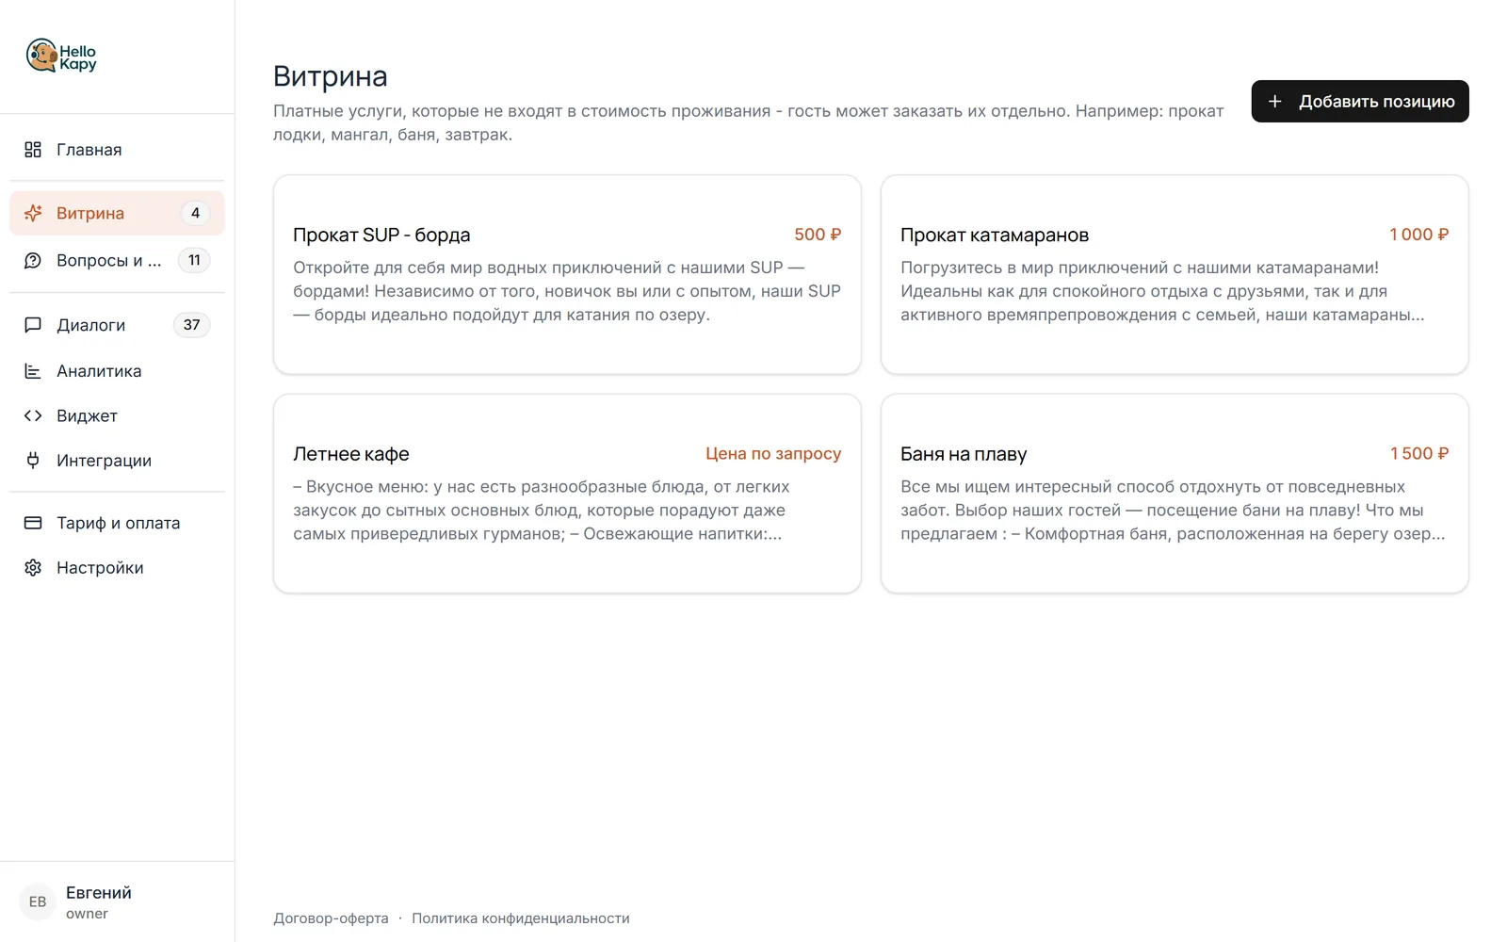Viewport: 1507px width, 942px height.
Task: Click the sparkle icon next to Витрина
Action: pyautogui.click(x=33, y=213)
